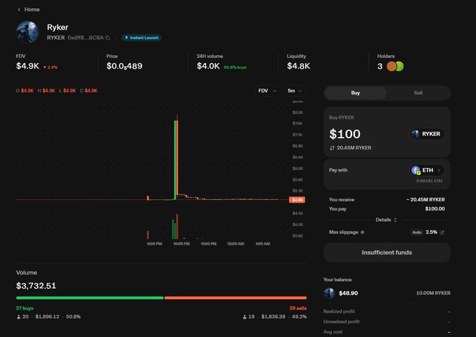Click the FDV $4.9K value

point(27,66)
